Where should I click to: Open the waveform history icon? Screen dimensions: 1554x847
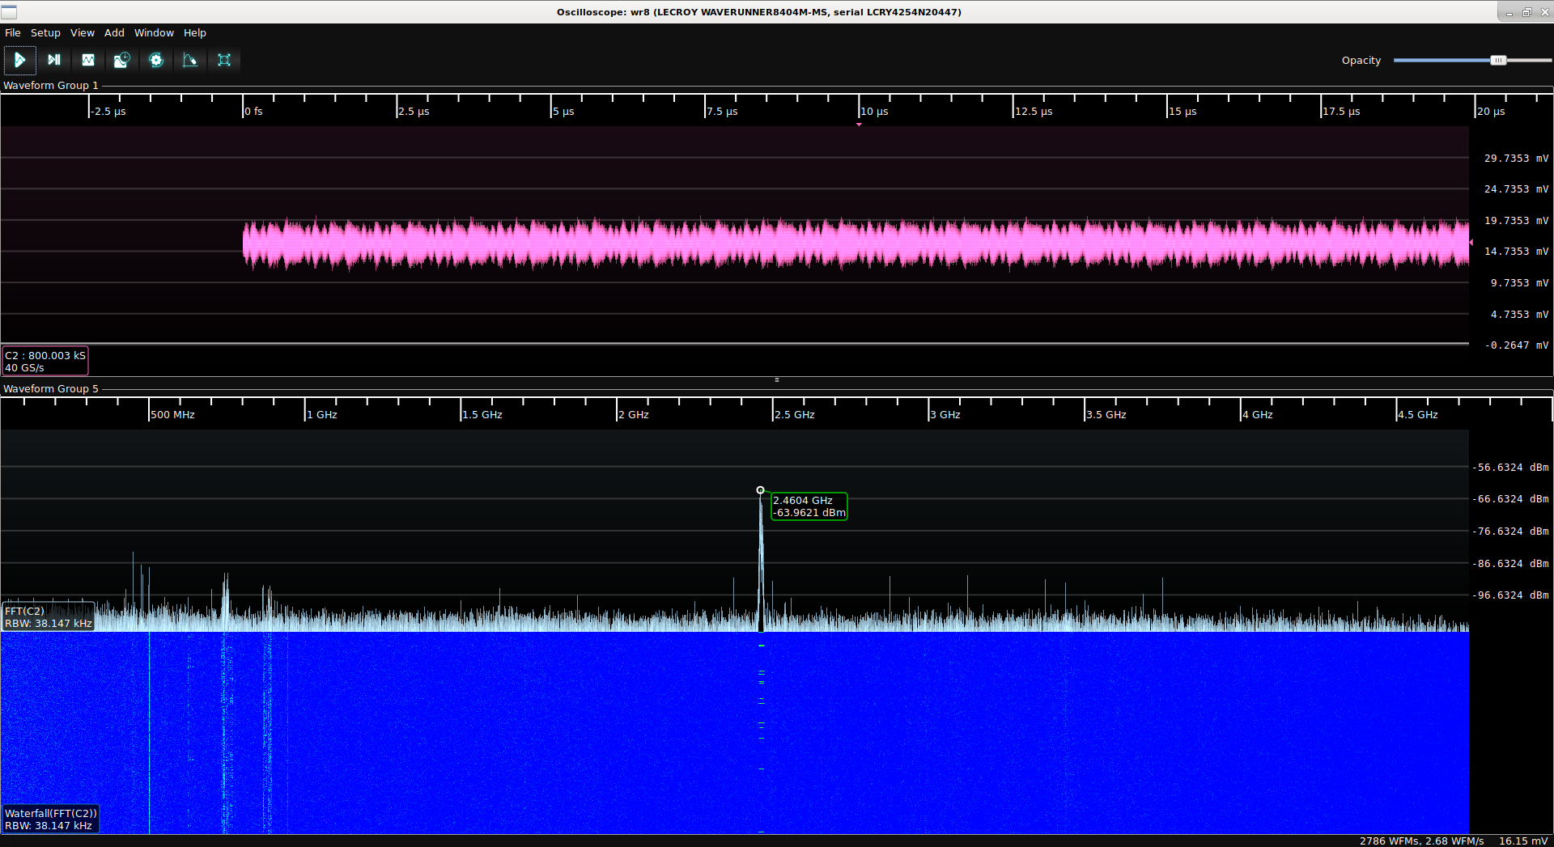point(122,60)
